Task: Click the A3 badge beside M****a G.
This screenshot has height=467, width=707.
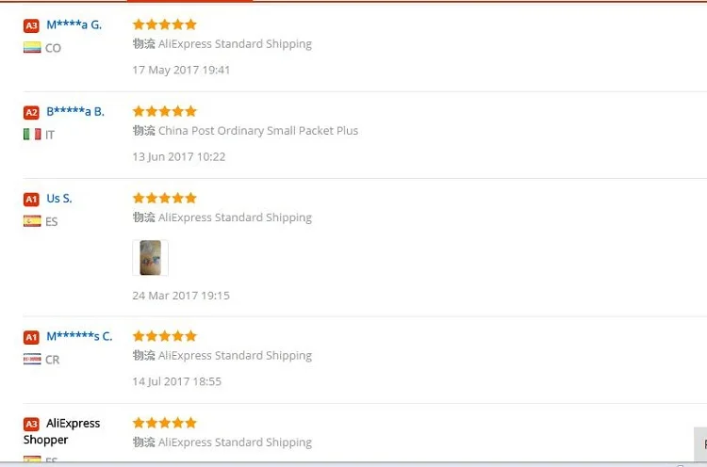Action: point(31,25)
